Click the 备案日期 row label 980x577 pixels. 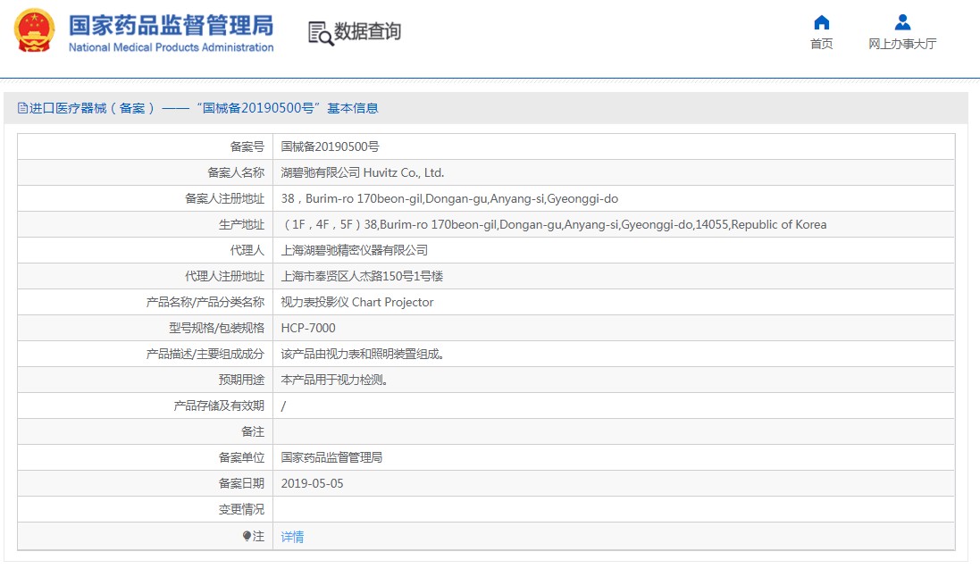[x=241, y=483]
